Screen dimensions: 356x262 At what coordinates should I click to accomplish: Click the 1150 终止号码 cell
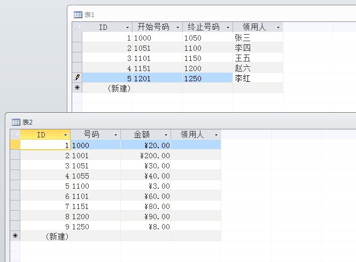pyautogui.click(x=207, y=58)
